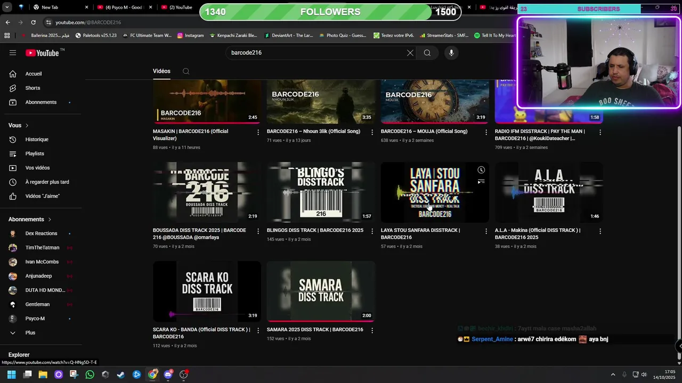Open Windows Start menu
The width and height of the screenshot is (682, 383).
point(11,374)
